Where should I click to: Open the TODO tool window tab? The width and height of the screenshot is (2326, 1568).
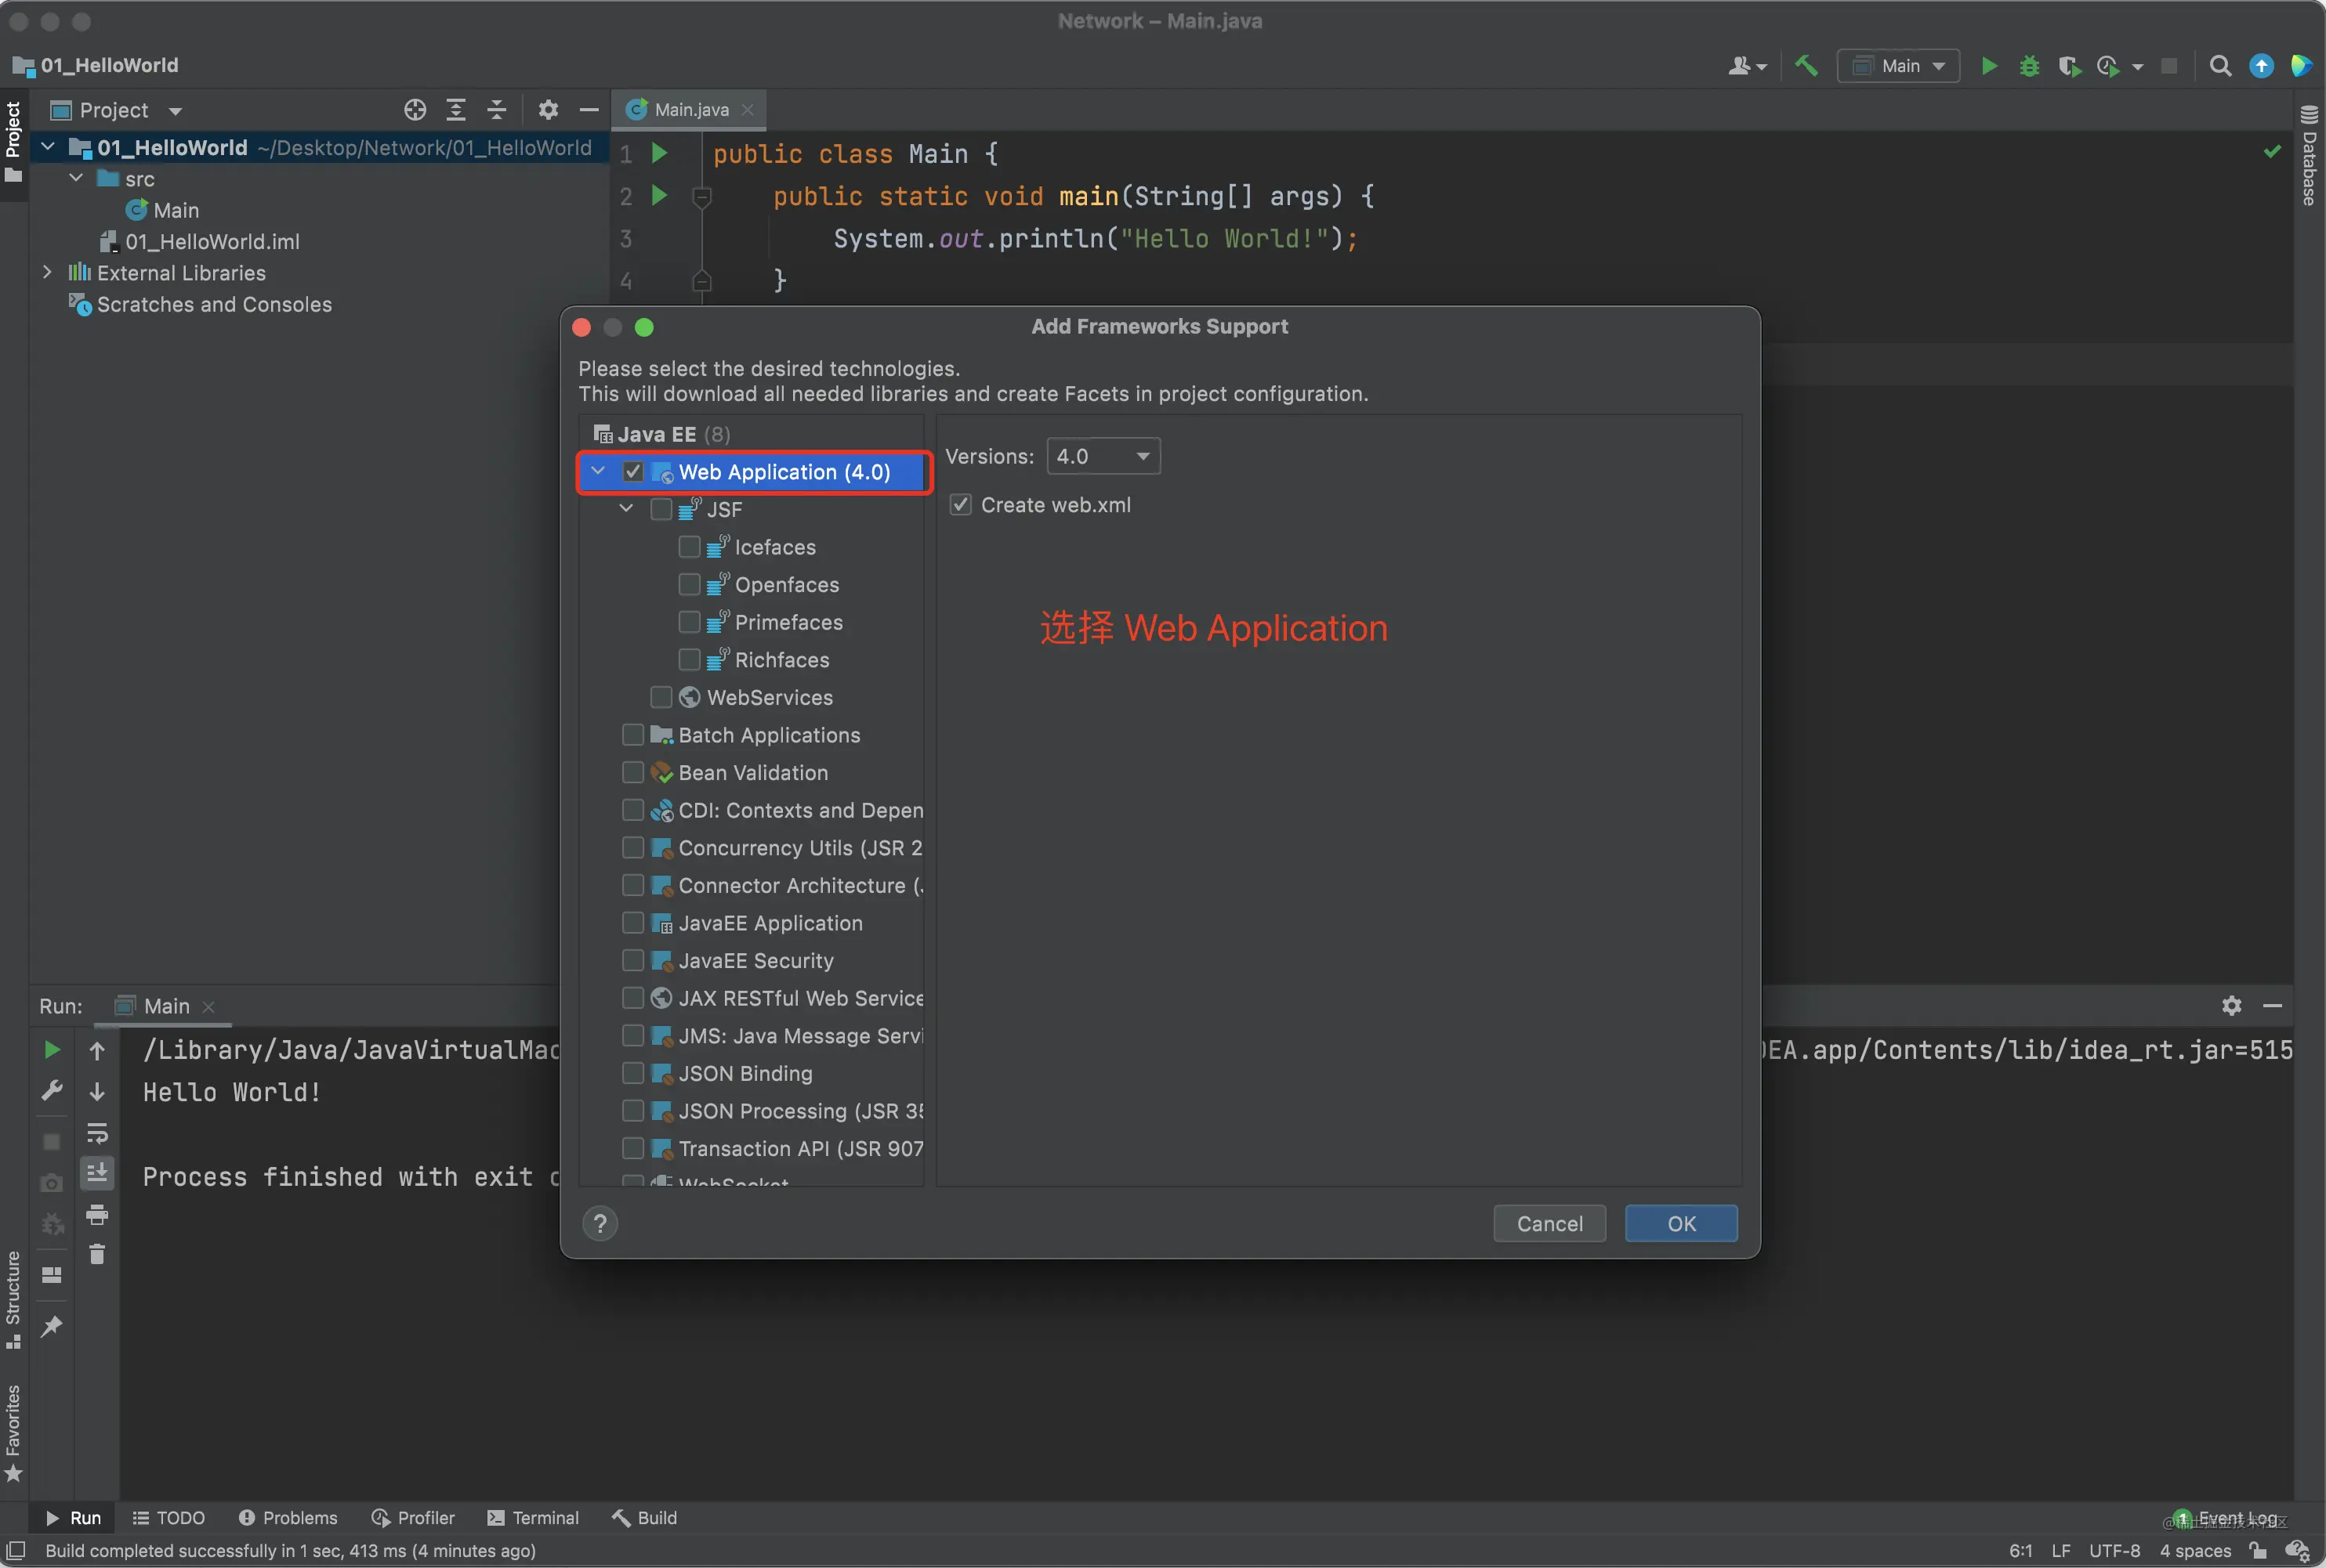coord(169,1518)
